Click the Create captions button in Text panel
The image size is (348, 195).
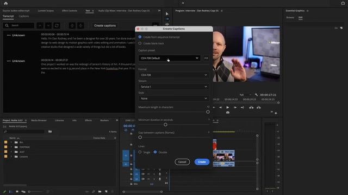[105, 25]
